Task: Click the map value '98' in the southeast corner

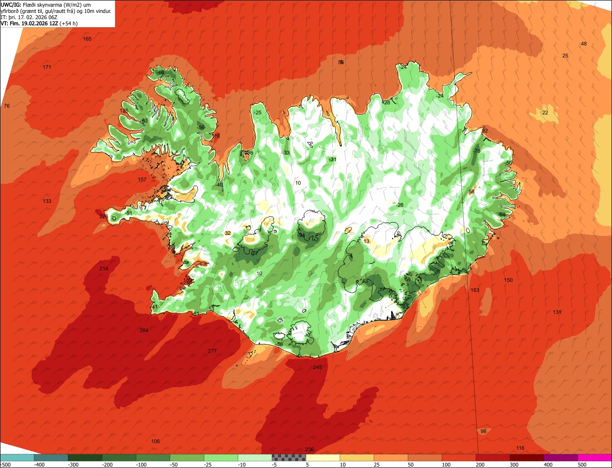Action: [x=483, y=431]
